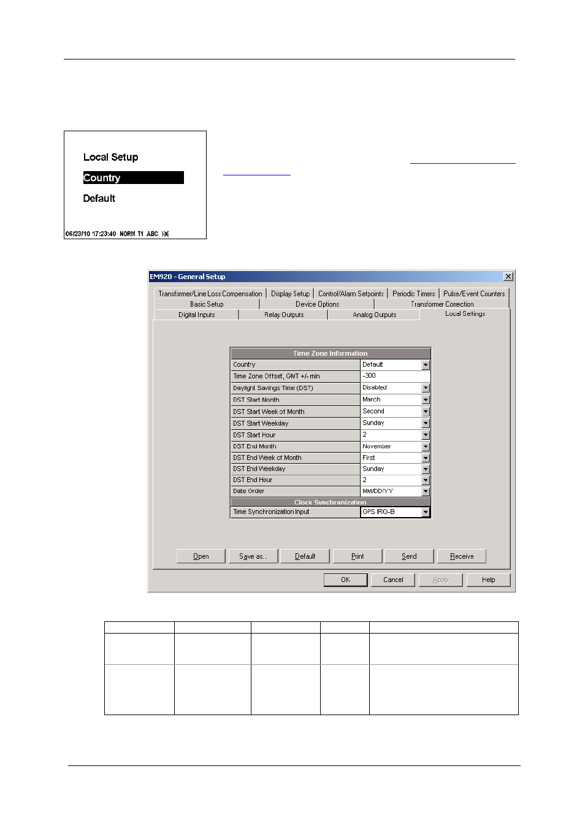Click the date and time on display status line
This screenshot has height=828, width=585.
pyautogui.click(x=91, y=234)
